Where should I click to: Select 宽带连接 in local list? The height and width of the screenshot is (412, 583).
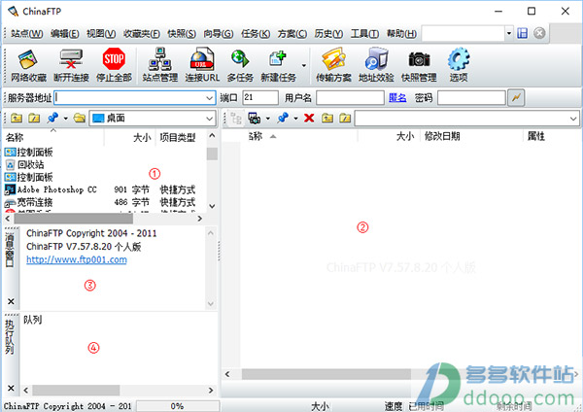28,202
